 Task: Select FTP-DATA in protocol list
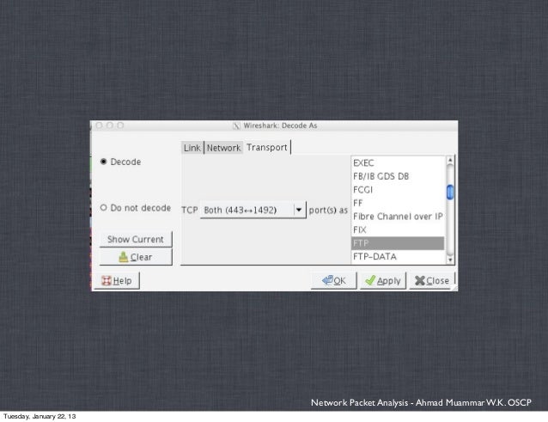[x=398, y=257]
